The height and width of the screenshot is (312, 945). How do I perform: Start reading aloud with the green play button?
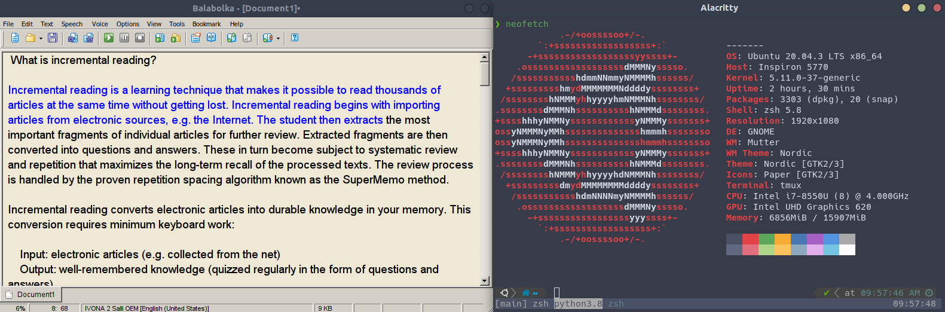click(109, 38)
